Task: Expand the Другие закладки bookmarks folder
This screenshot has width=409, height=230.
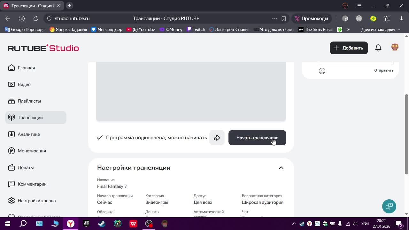Action: [x=381, y=29]
